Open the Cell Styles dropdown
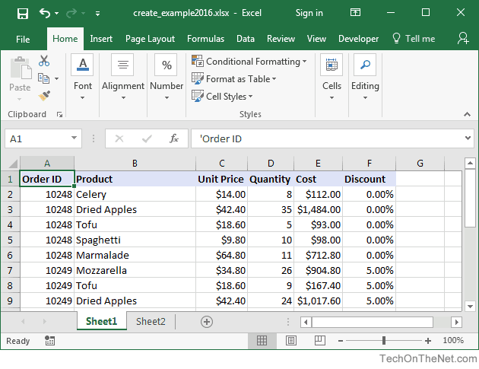This screenshot has width=479, height=369. pyautogui.click(x=222, y=97)
